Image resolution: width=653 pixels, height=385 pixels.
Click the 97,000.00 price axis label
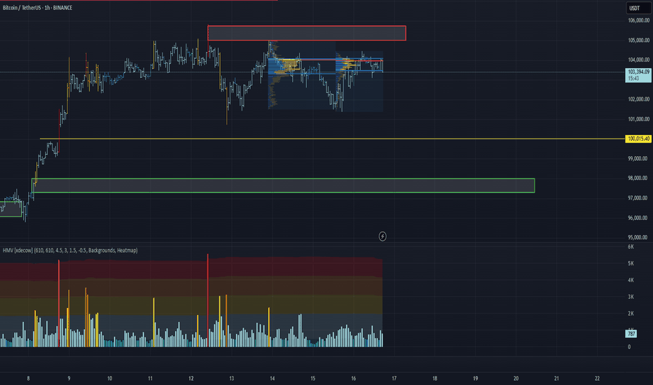638,198
